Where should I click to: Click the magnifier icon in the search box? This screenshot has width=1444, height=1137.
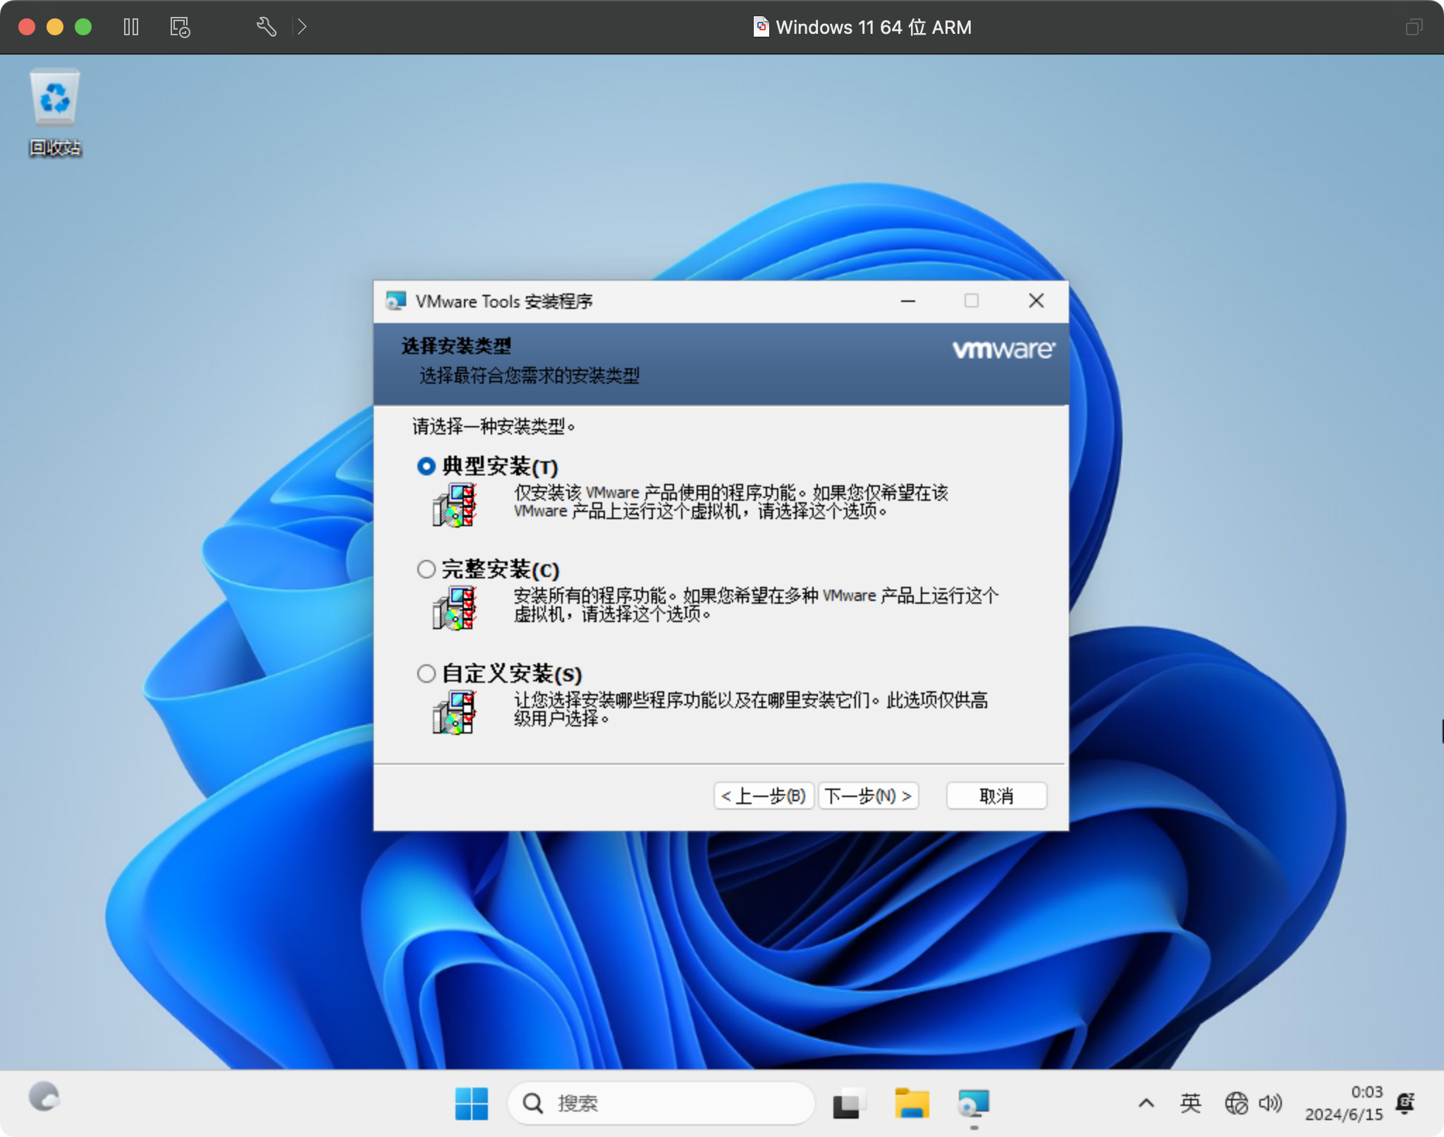tap(533, 1103)
